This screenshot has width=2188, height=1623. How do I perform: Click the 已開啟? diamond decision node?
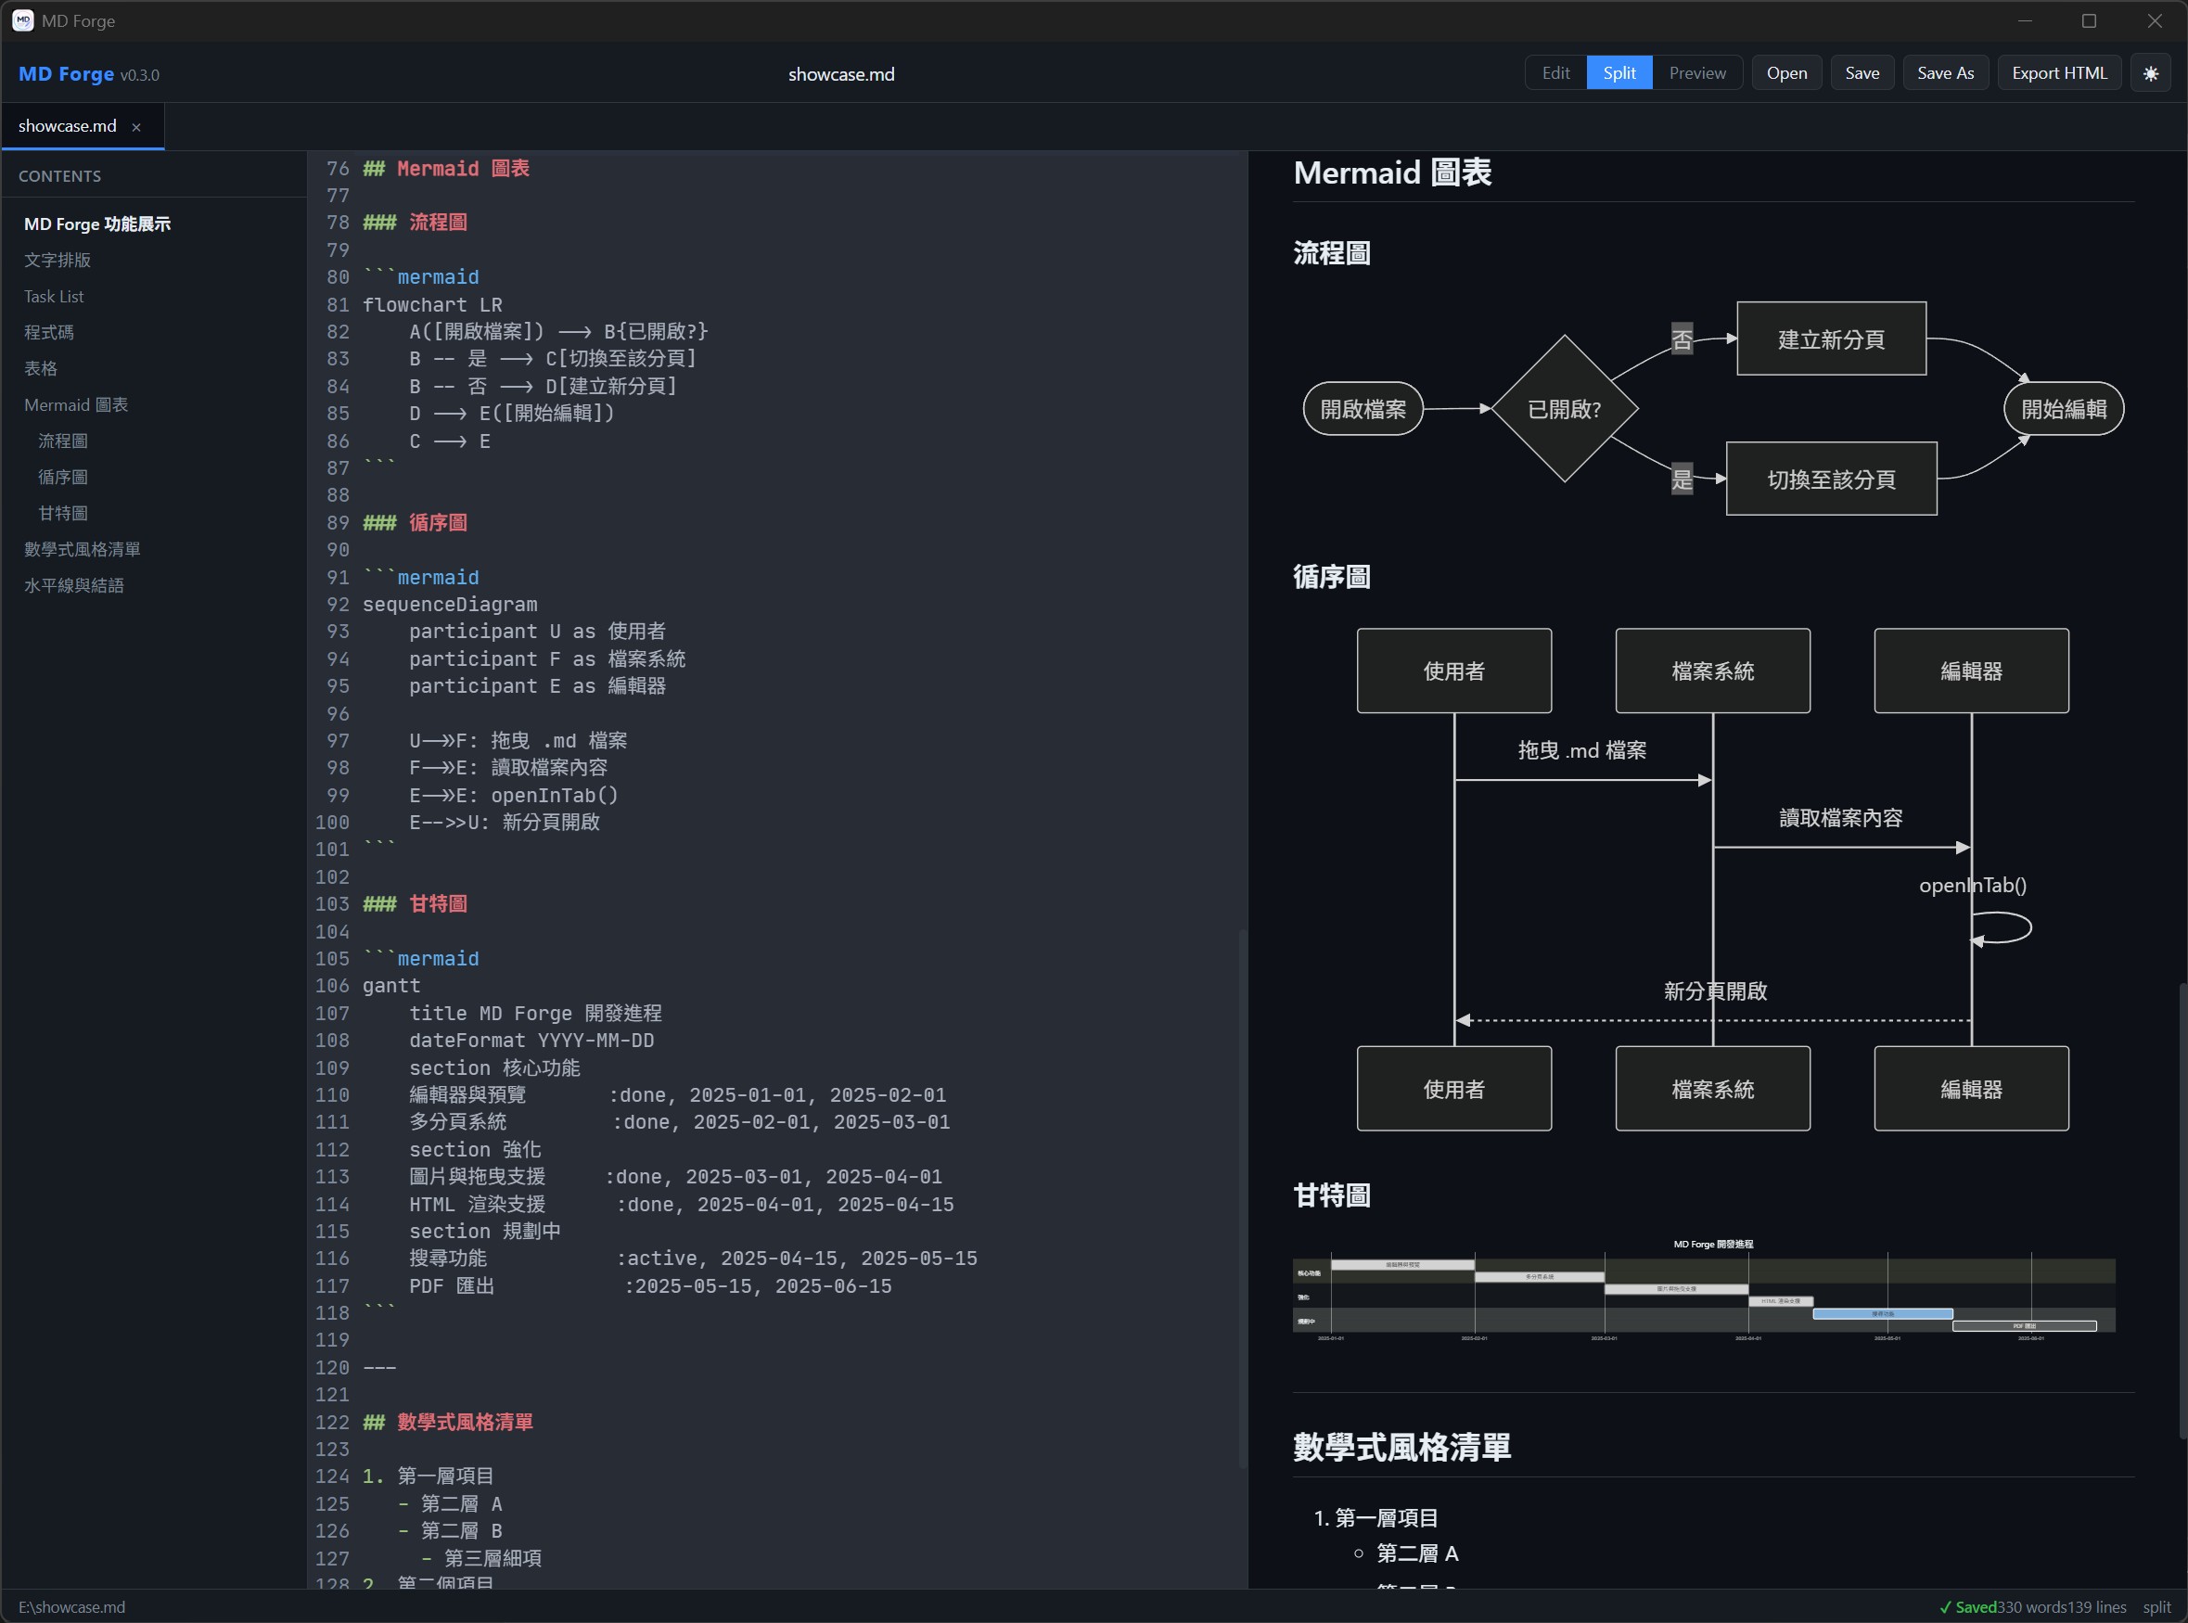point(1564,409)
